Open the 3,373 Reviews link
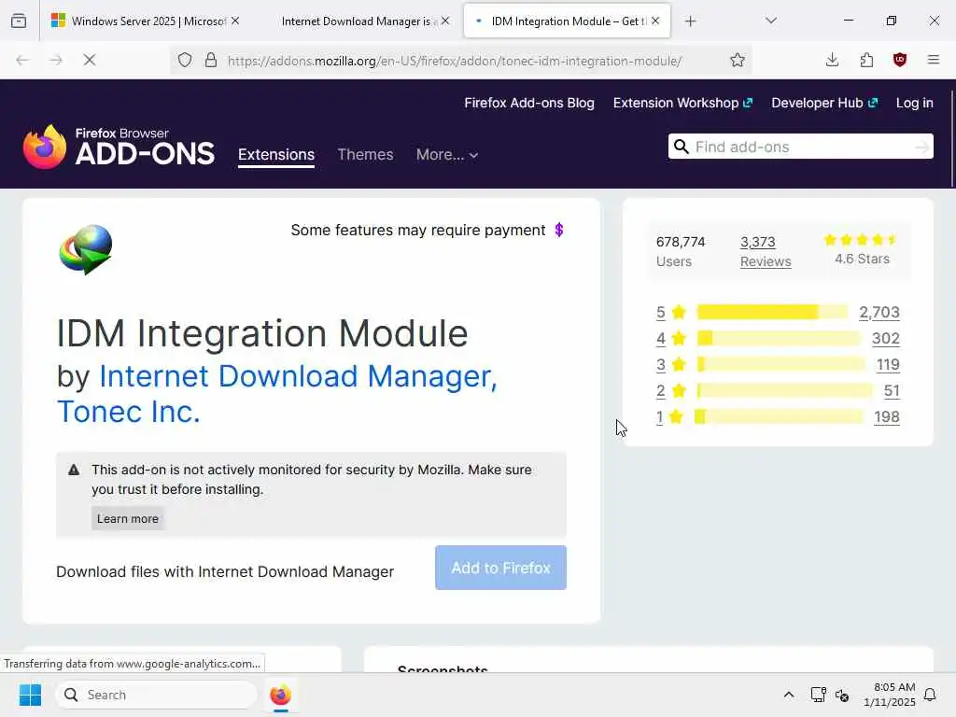 (766, 252)
